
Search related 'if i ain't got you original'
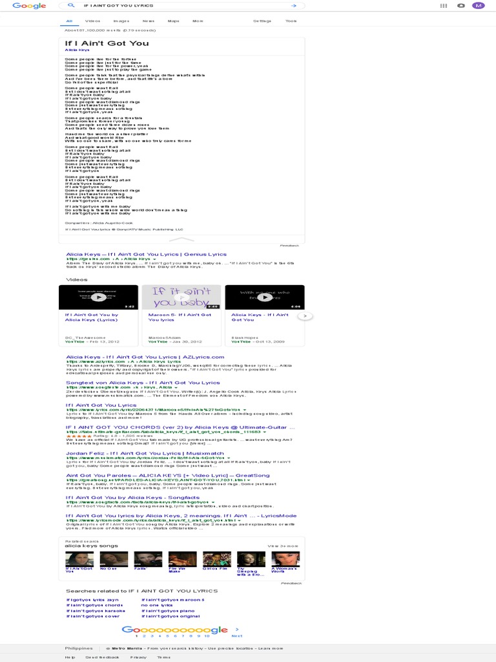click(170, 616)
